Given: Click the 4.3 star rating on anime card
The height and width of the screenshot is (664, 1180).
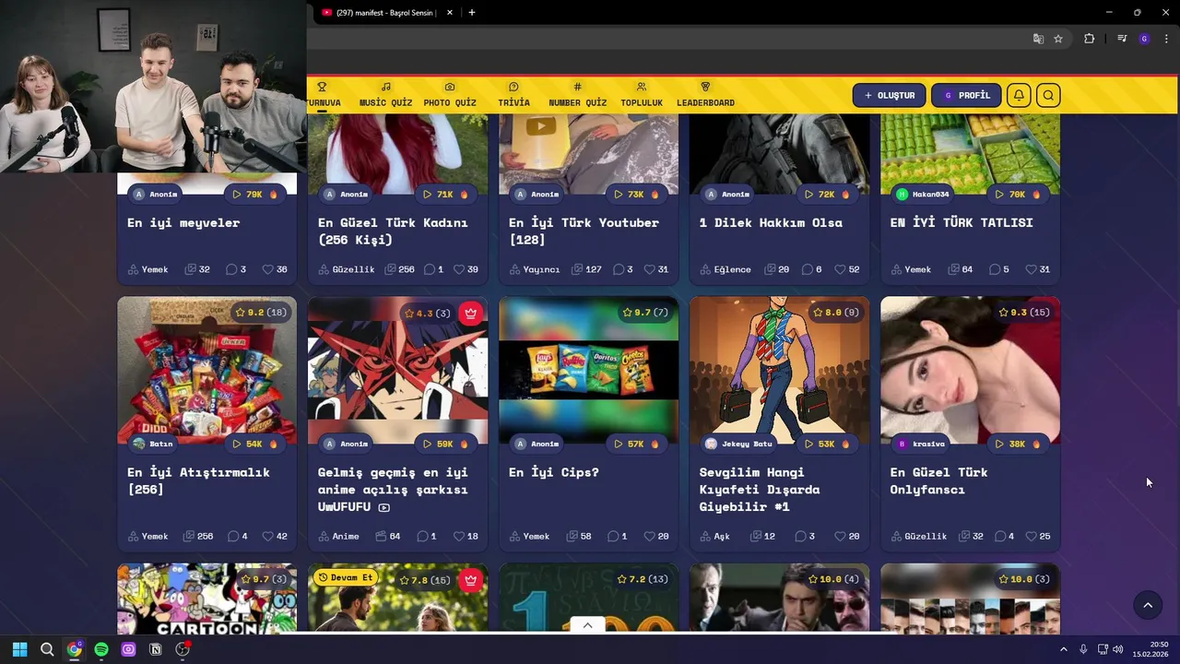Looking at the screenshot, I should pyautogui.click(x=427, y=313).
